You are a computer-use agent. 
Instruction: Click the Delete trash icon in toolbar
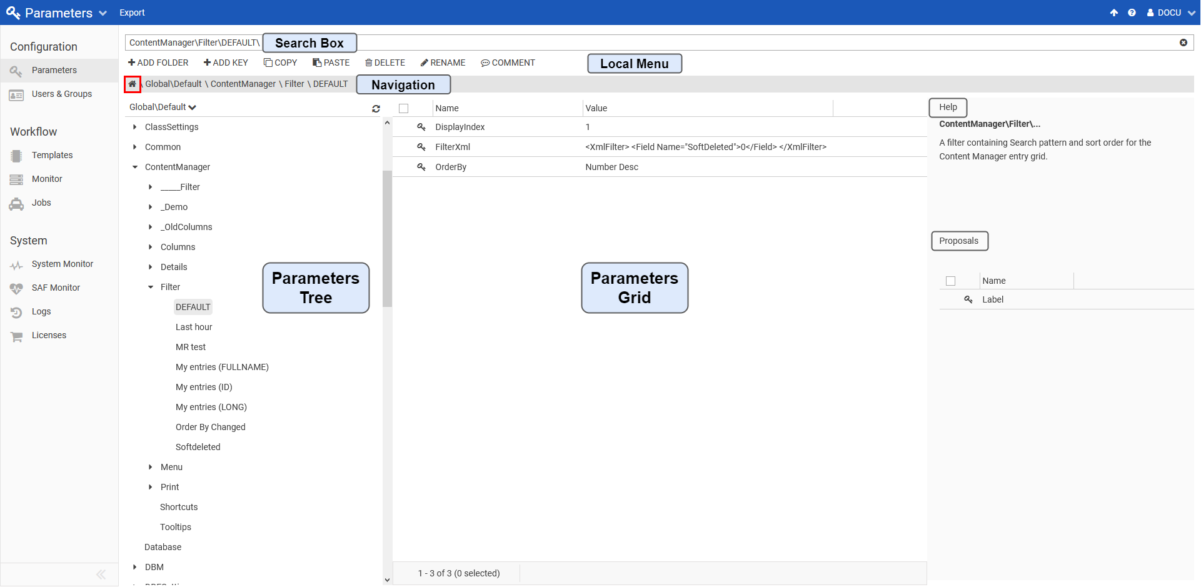(x=369, y=63)
